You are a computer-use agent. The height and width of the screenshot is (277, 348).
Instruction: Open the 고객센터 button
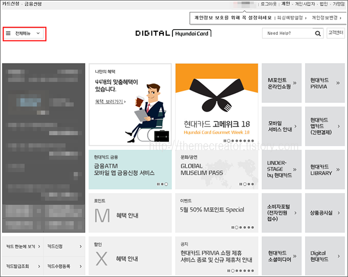(336, 33)
